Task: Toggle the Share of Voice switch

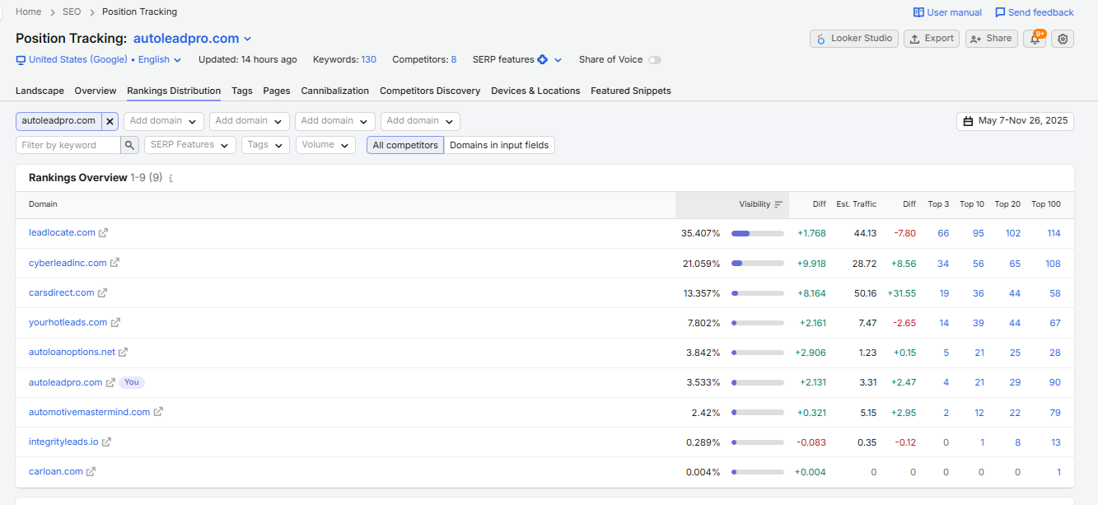Action: point(655,59)
